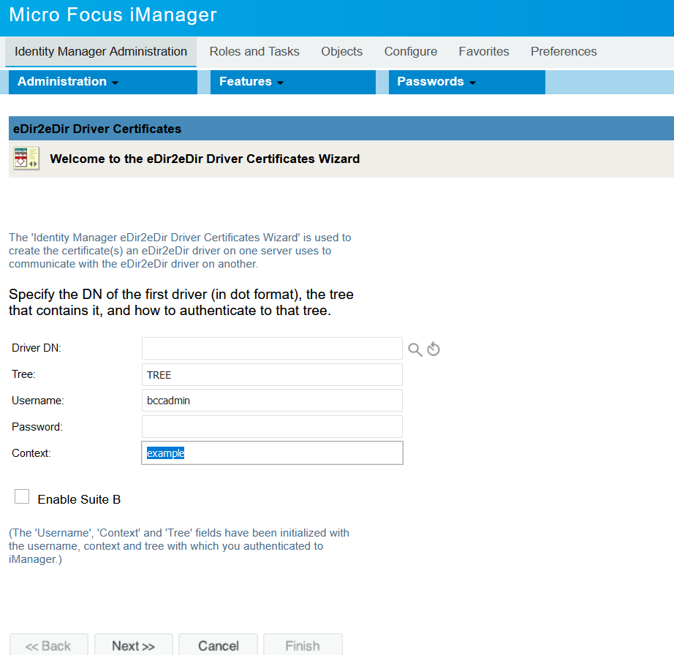Select the Favorites tab
This screenshot has width=674, height=655.
484,52
